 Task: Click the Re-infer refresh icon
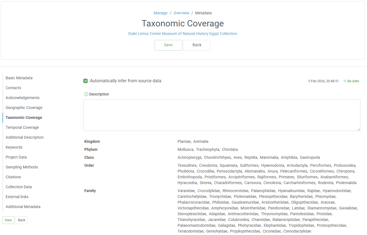(345, 81)
